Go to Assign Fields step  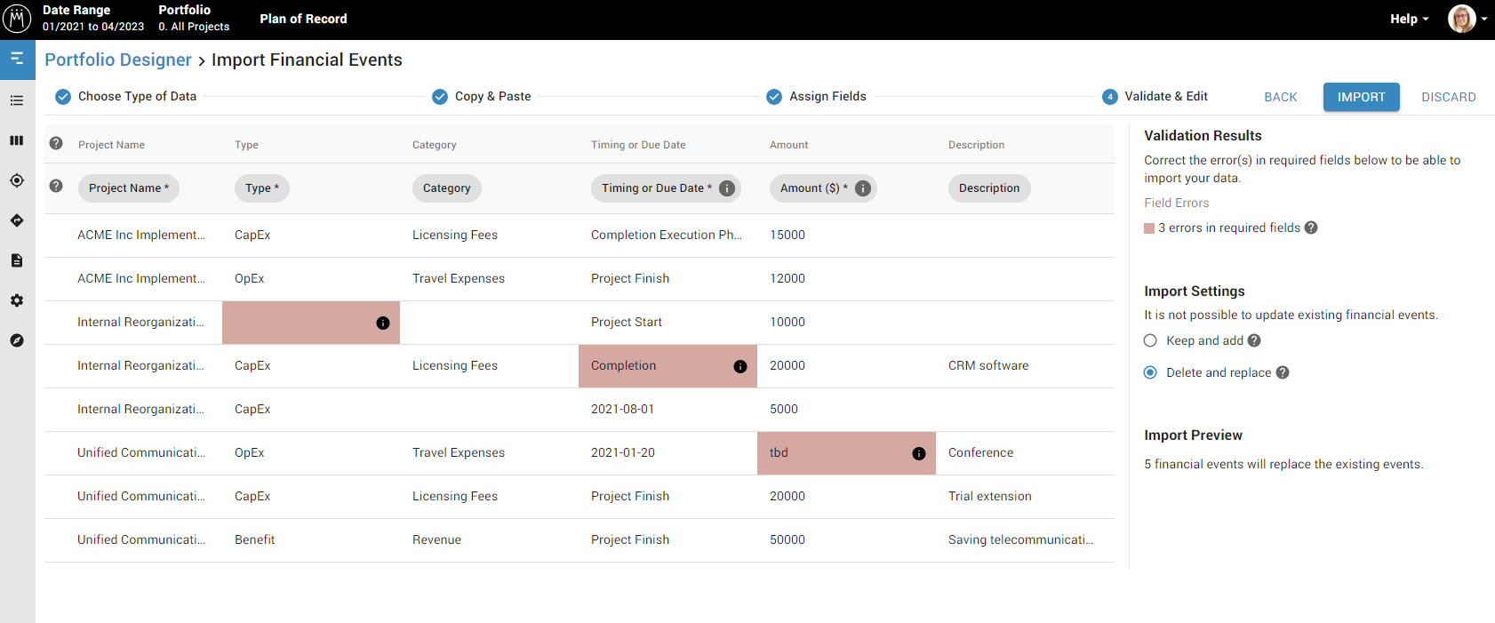point(827,96)
